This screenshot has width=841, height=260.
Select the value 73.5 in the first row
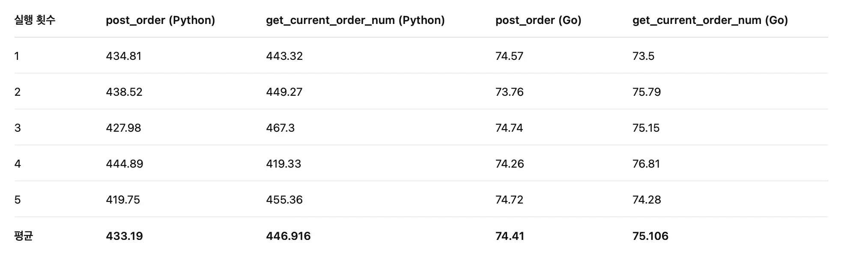click(643, 56)
